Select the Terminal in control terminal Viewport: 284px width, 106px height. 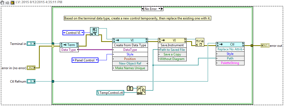pyautogui.click(x=31, y=43)
